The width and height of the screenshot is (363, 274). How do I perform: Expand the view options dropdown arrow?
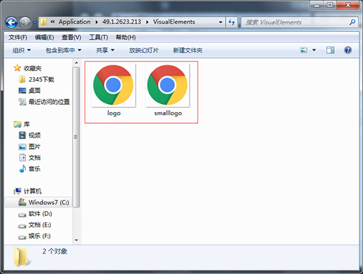click(314, 50)
